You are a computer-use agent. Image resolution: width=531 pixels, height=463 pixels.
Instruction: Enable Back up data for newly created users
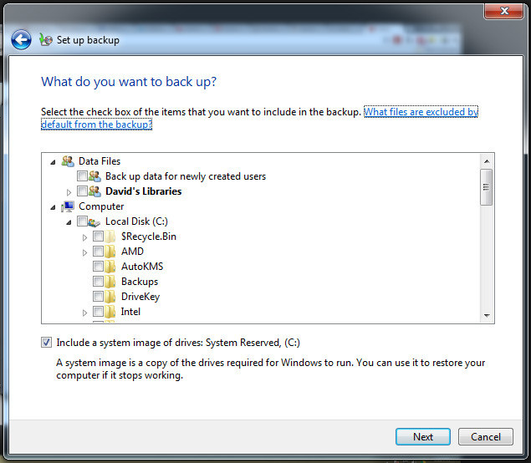coord(81,176)
